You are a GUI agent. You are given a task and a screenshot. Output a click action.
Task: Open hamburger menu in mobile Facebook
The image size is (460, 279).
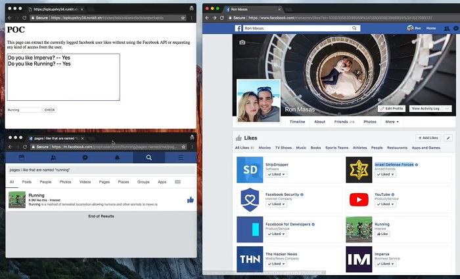[181, 158]
